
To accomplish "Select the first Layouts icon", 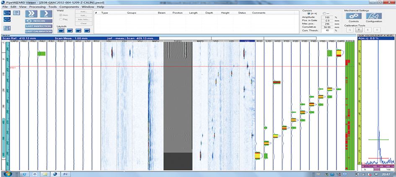I will point(60,30).
